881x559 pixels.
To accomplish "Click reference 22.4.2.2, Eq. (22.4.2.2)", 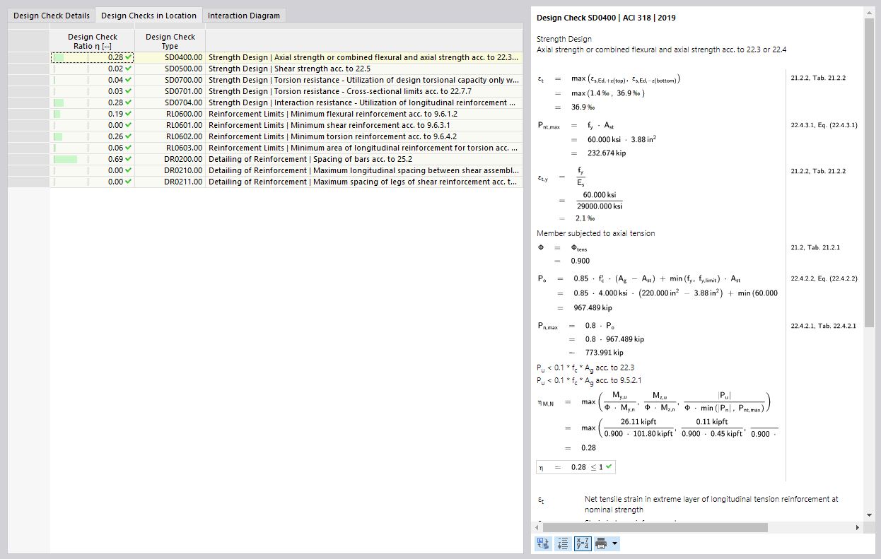I will 824,278.
